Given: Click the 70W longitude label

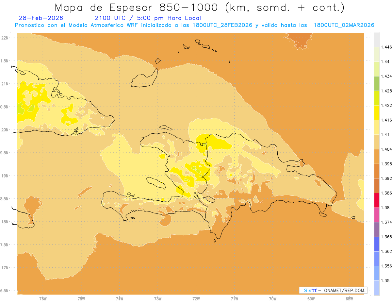Looking at the screenshot, I should (273, 299).
